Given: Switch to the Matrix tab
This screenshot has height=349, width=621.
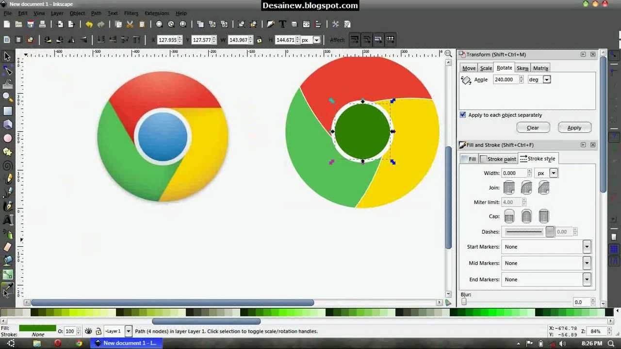Looking at the screenshot, I should pos(540,68).
